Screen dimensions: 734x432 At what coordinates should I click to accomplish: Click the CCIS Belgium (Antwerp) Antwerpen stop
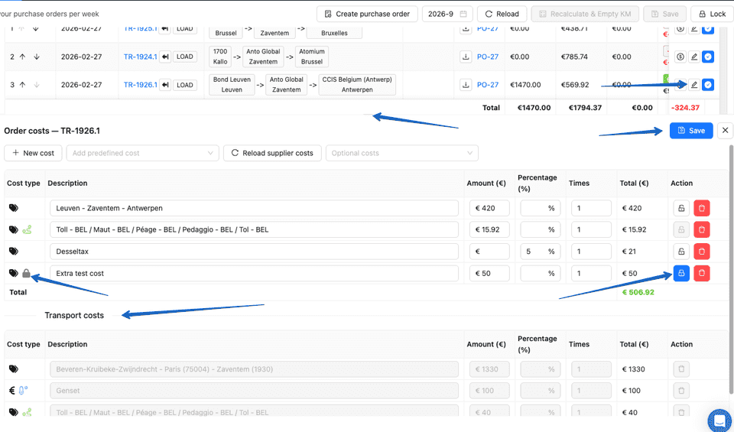point(357,85)
